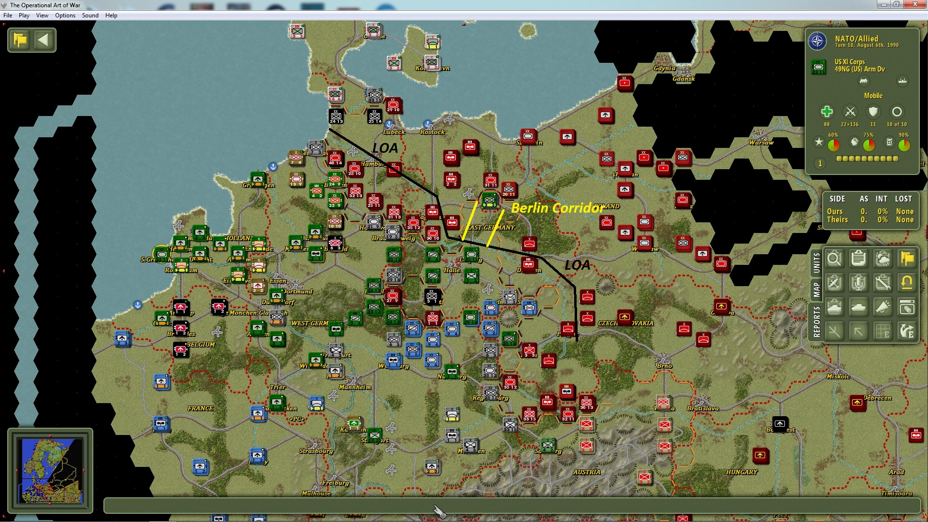Click the minimap thumbnail
928x522 pixels.
(x=50, y=470)
